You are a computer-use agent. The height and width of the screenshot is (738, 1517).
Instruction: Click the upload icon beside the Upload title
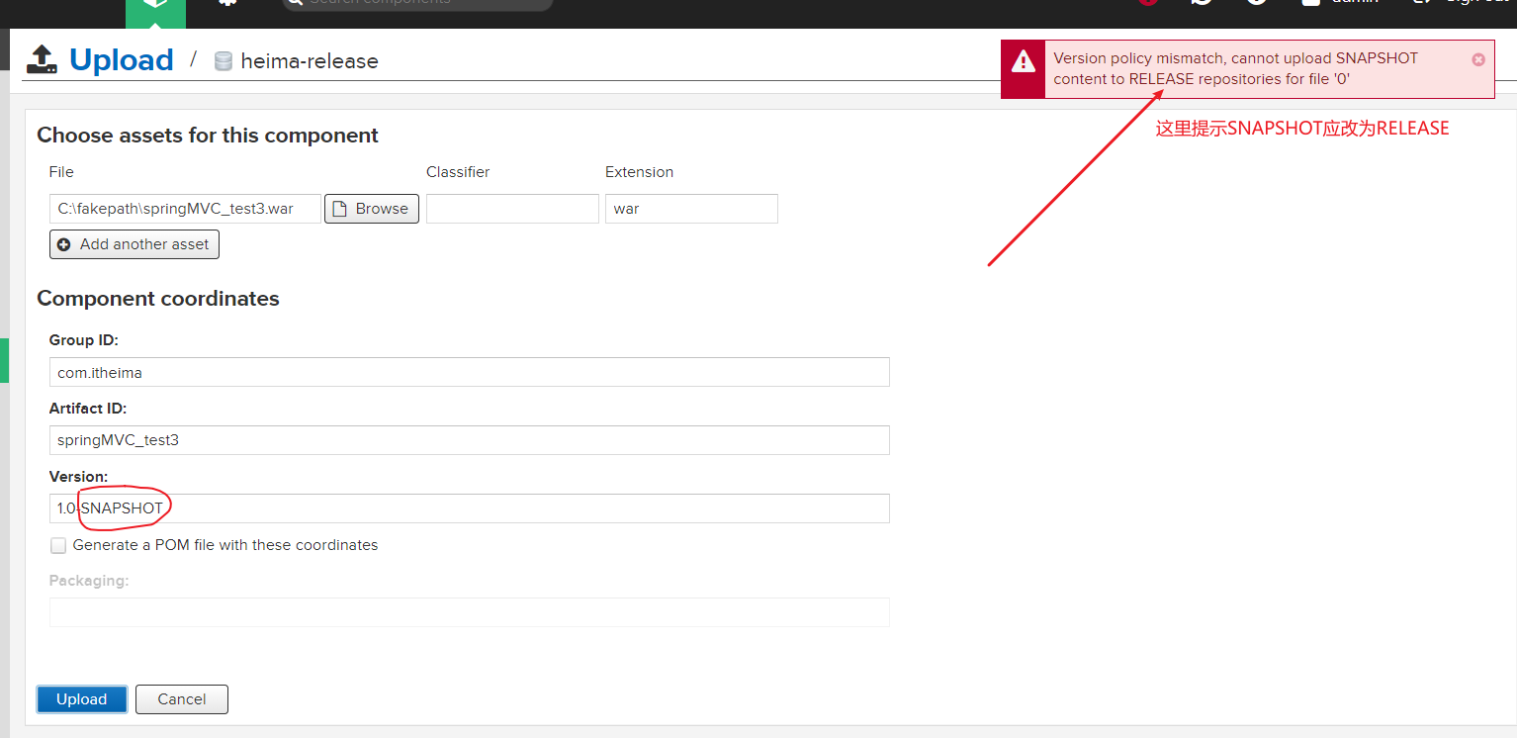(41, 58)
